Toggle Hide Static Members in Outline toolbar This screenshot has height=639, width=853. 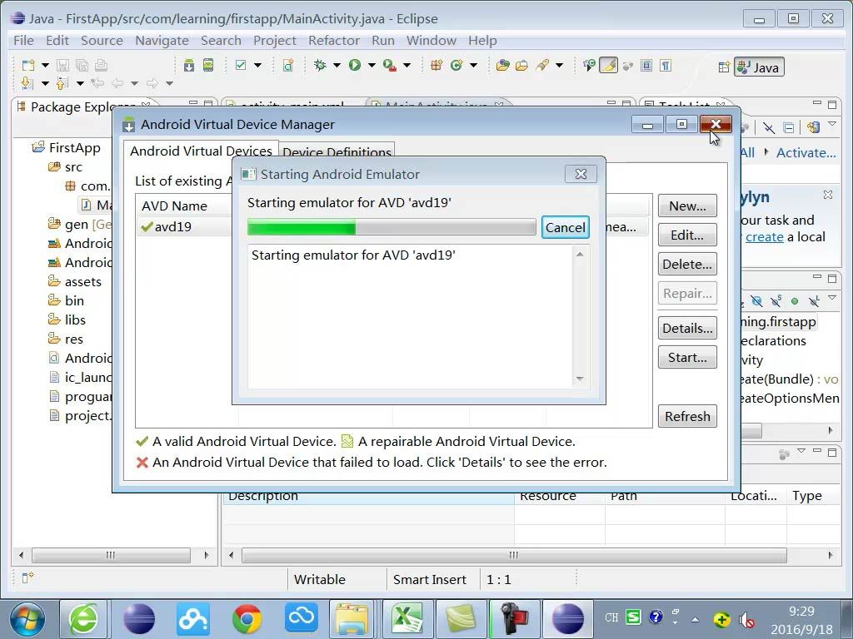click(x=776, y=300)
